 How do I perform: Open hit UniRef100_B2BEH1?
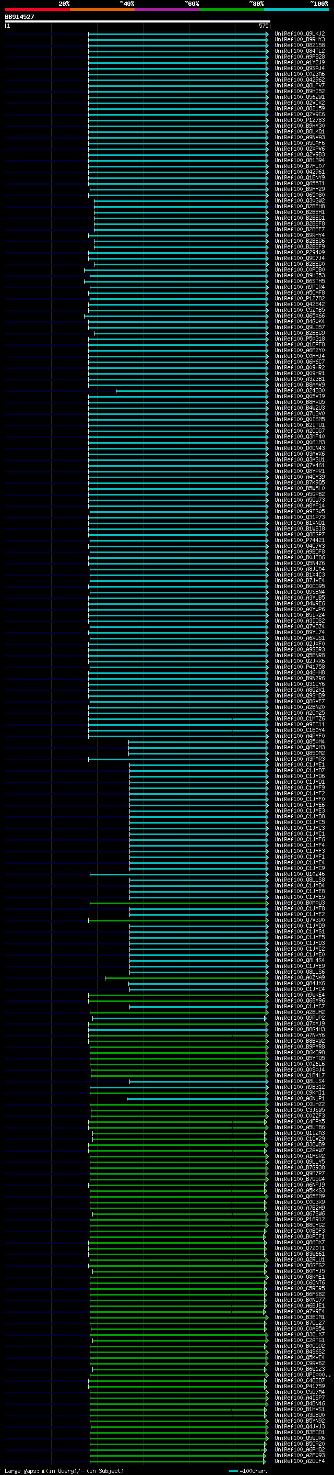coord(300,212)
